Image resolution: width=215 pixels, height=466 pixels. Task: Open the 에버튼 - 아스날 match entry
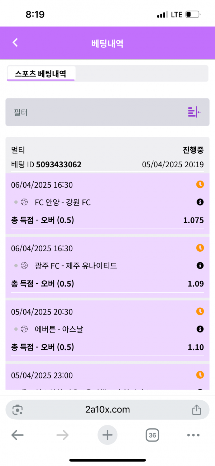pos(59,329)
